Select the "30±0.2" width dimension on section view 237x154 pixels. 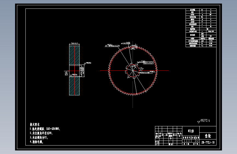pyautogui.click(x=74, y=43)
